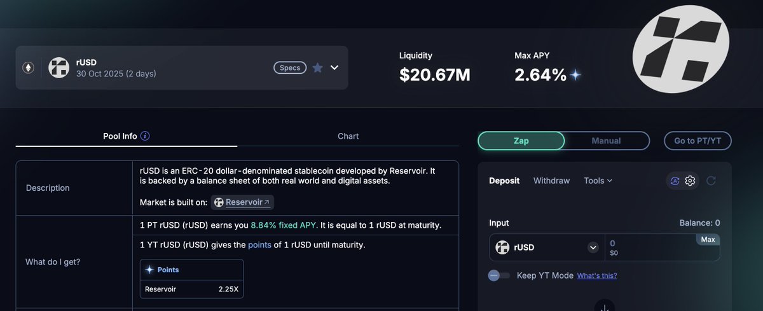Open the Tools dropdown
Image resolution: width=763 pixels, height=311 pixels.
pos(598,181)
